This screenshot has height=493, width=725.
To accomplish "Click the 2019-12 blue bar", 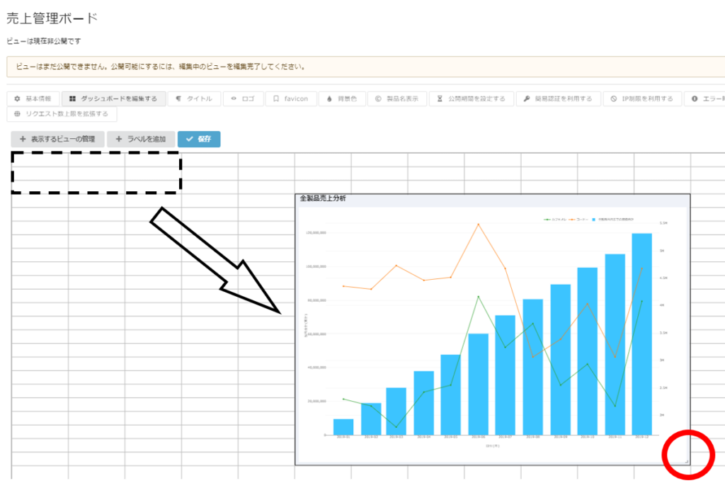I will pos(641,334).
